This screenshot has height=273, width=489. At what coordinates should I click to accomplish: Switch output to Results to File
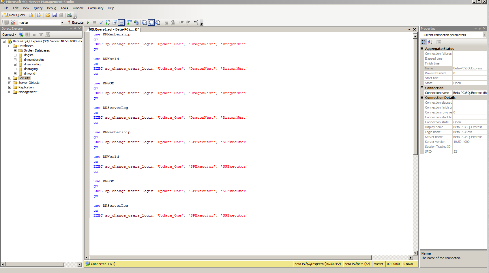pyautogui.click(x=158, y=22)
